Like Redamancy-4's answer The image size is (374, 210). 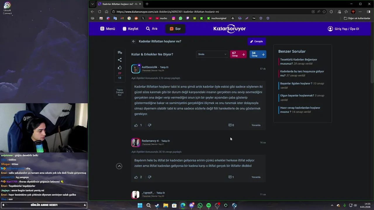click(x=136, y=177)
